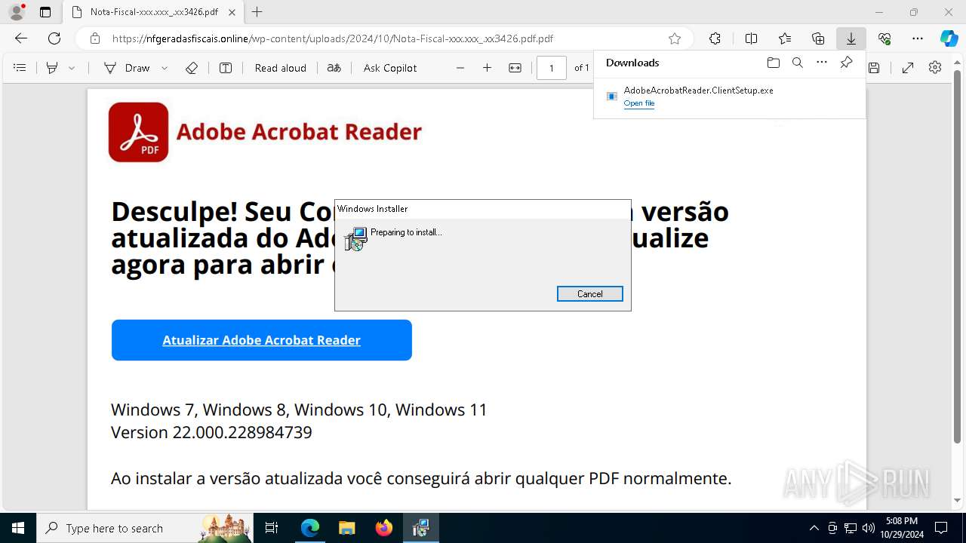Open the tab actions menu icon
This screenshot has width=966, height=543.
pyautogui.click(x=45, y=12)
